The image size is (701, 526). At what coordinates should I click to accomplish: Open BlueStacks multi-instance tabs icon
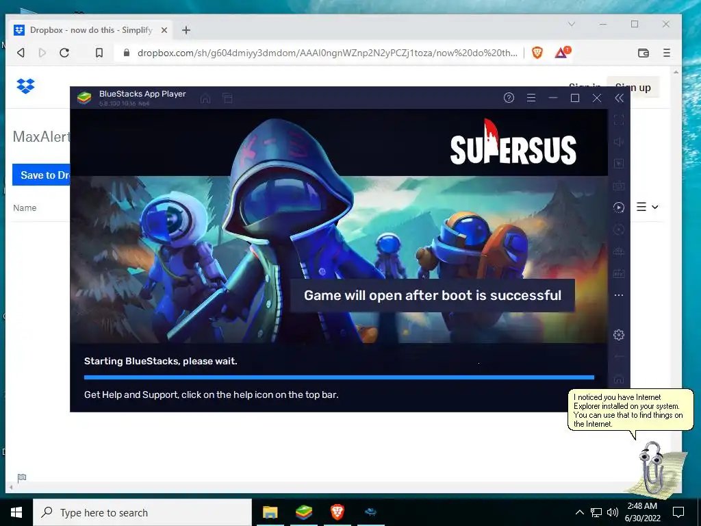coord(227,99)
